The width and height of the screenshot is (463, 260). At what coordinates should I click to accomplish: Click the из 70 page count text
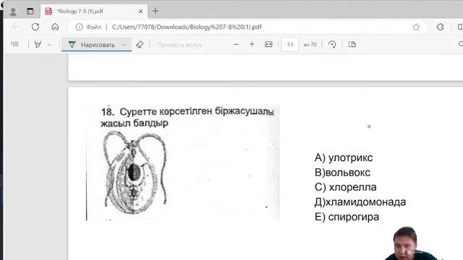point(310,45)
